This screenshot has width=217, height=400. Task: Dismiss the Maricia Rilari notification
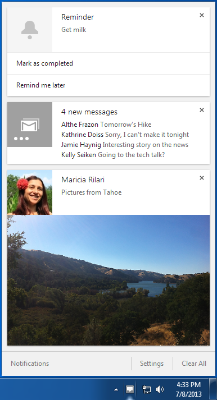point(202,178)
